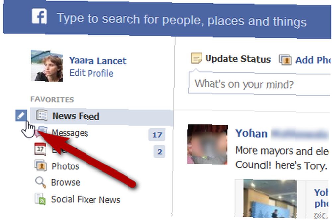Screen dimensions: 332x220
Task: Open Social Fixer News item
Action: pyautogui.click(x=86, y=199)
